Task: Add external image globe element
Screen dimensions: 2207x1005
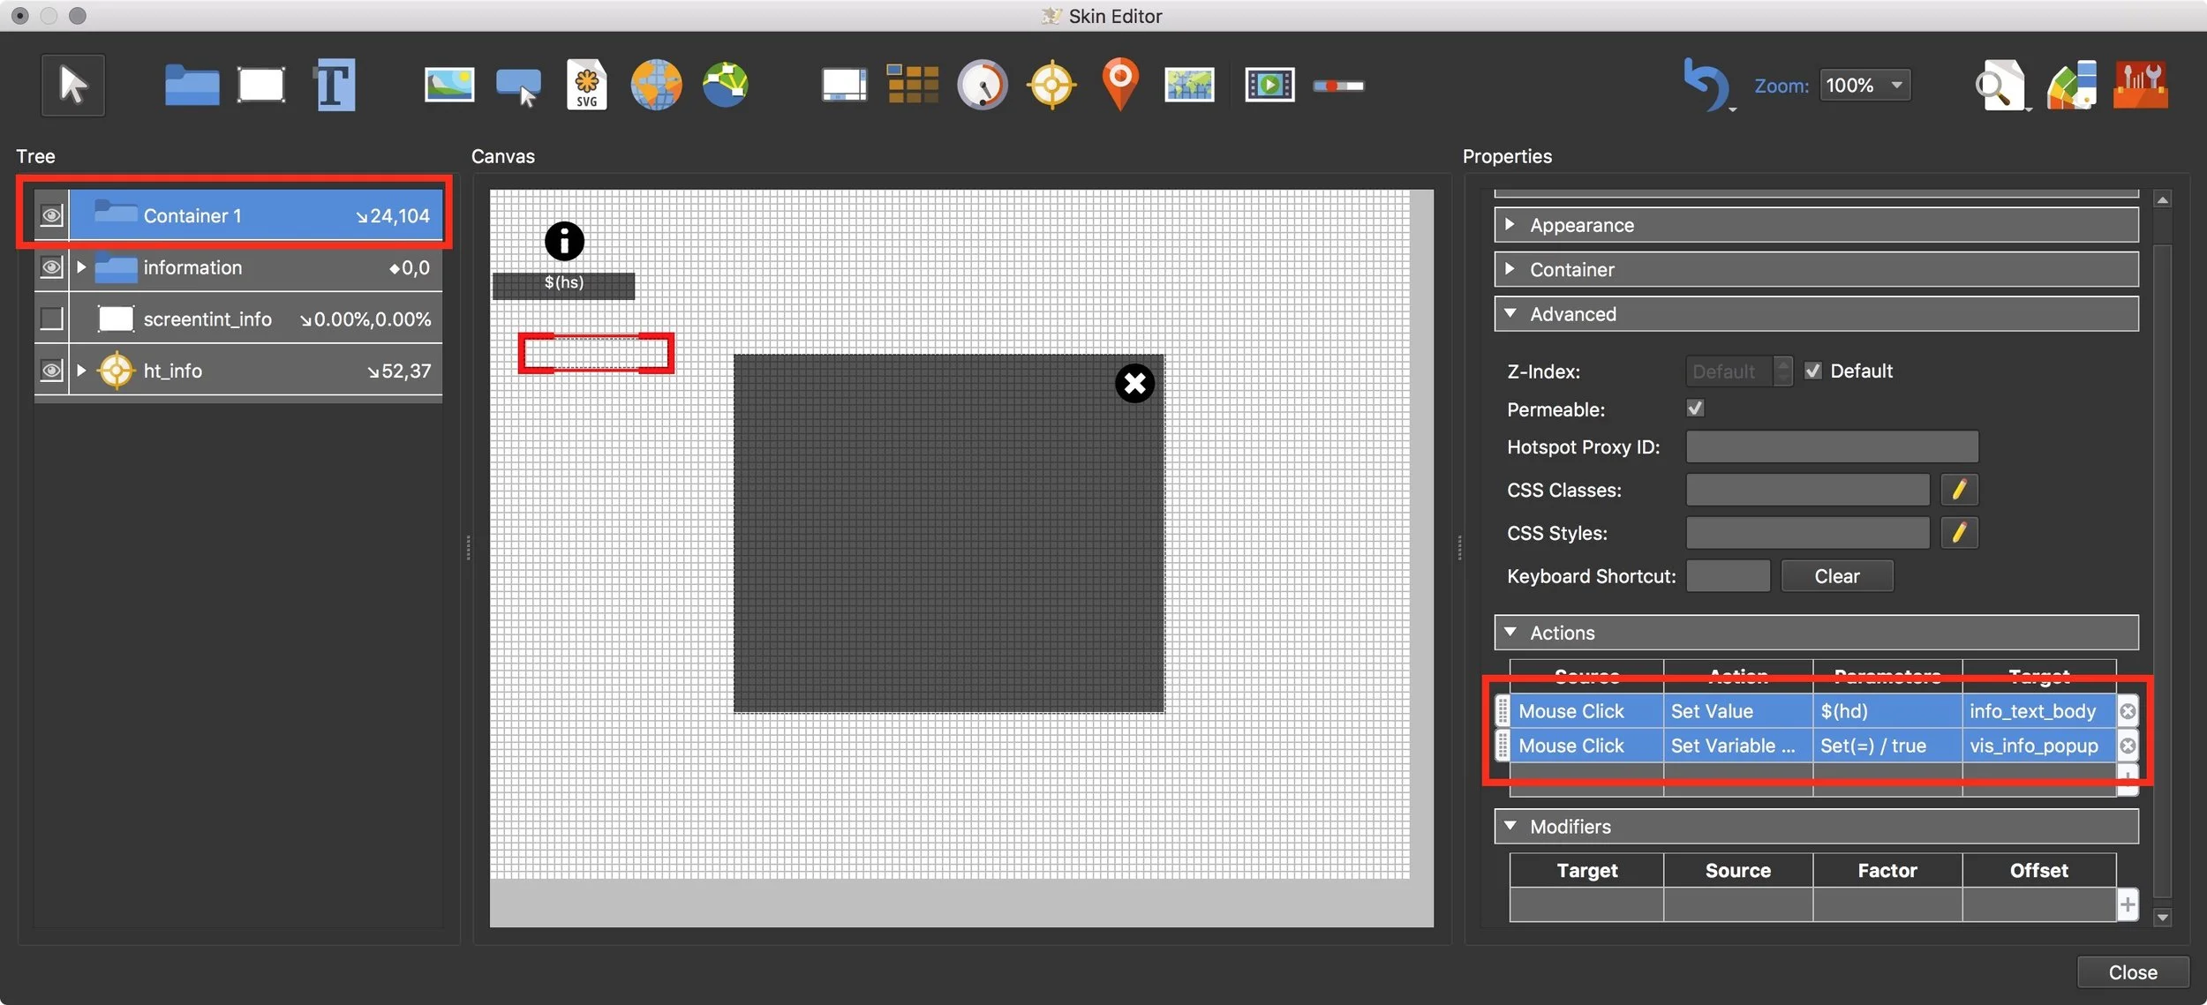Action: pos(656,86)
